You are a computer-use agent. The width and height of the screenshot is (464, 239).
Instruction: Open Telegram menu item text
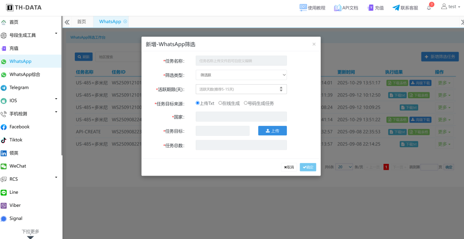pos(19,87)
